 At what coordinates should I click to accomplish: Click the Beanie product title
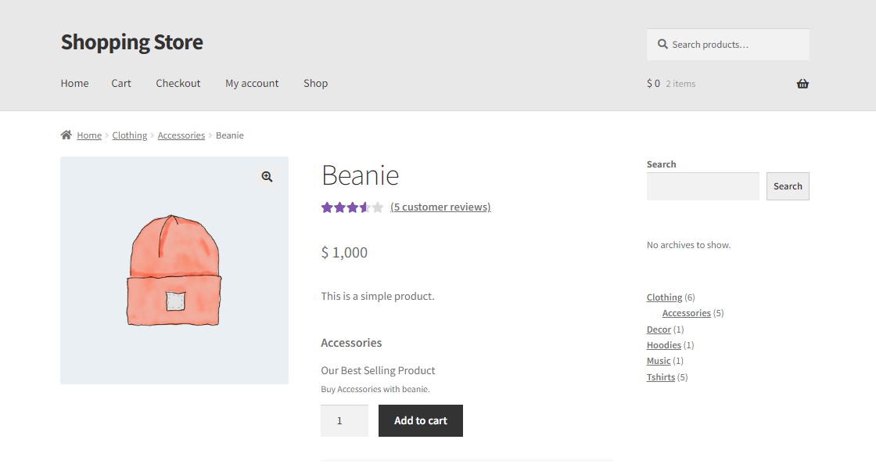(x=361, y=175)
